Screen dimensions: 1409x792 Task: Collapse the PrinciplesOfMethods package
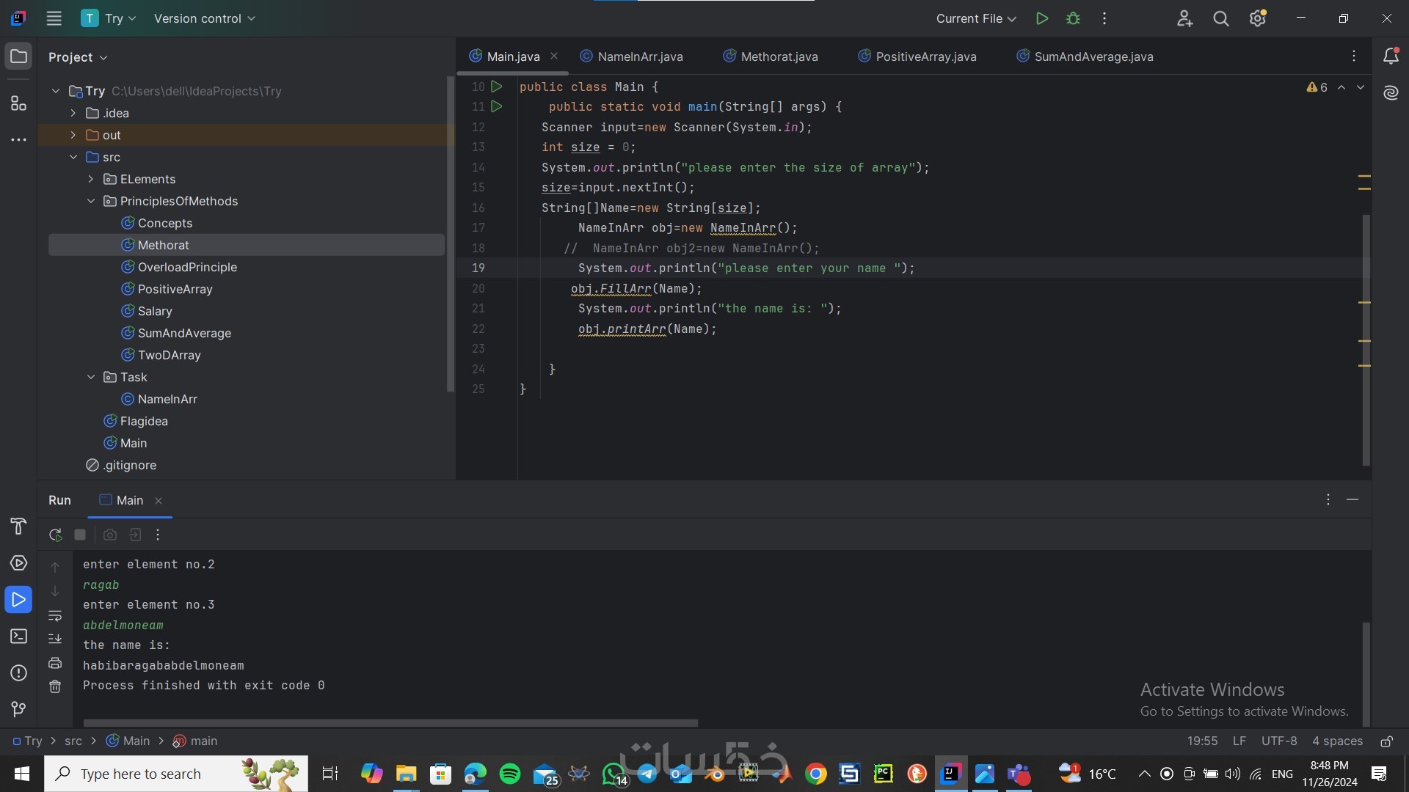point(91,201)
